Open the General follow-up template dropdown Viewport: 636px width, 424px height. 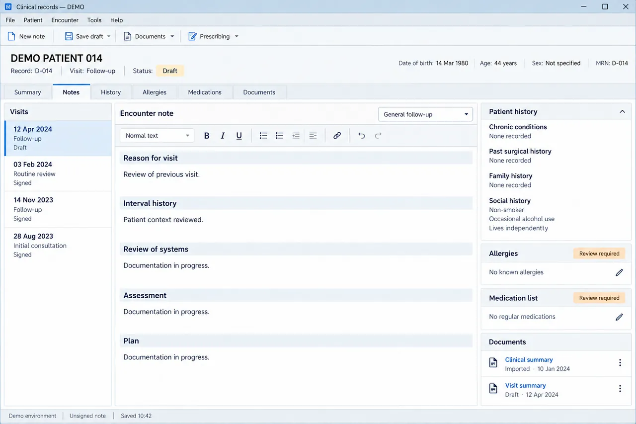[425, 114]
